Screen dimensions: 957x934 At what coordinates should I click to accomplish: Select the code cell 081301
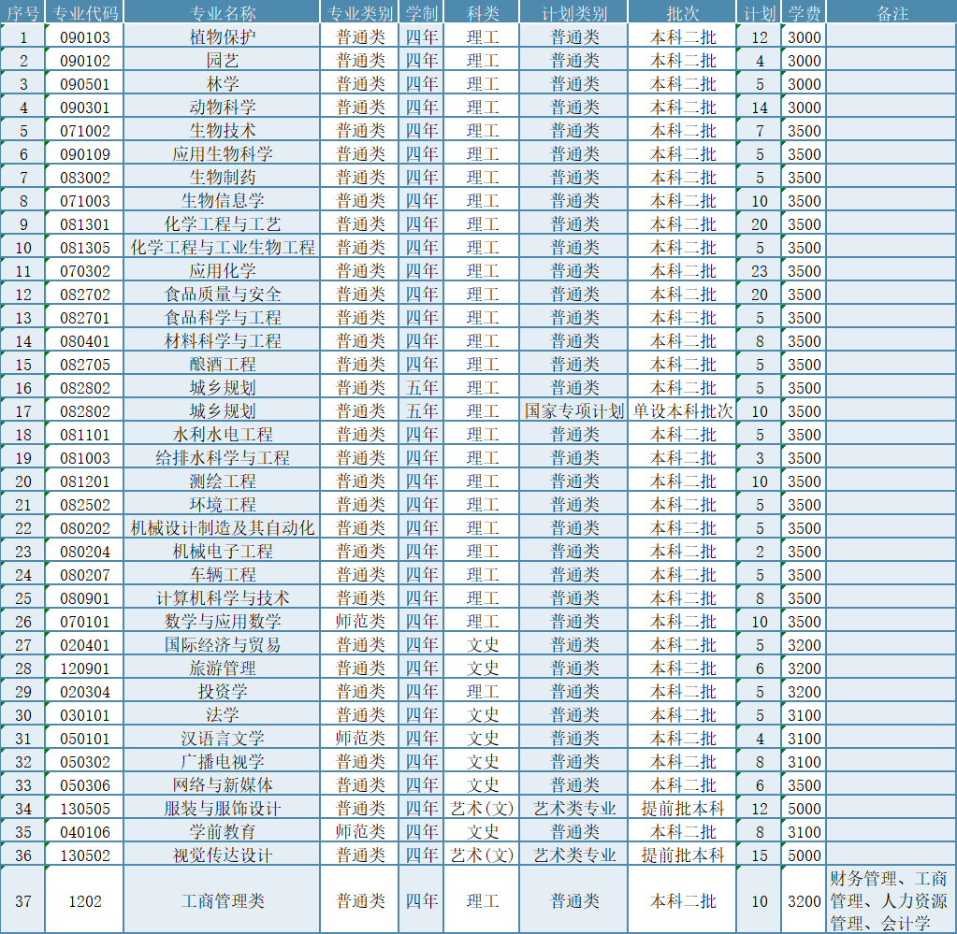pos(84,223)
